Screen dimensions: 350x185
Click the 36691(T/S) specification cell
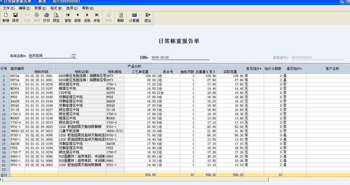[115, 131]
